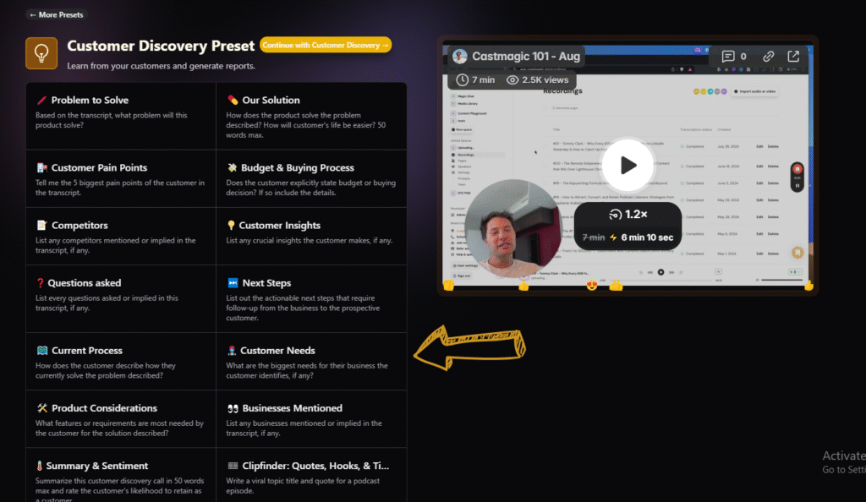Toggle the clapping-hands emoji reaction
Viewport: 866px width, 502px height.
[x=615, y=285]
